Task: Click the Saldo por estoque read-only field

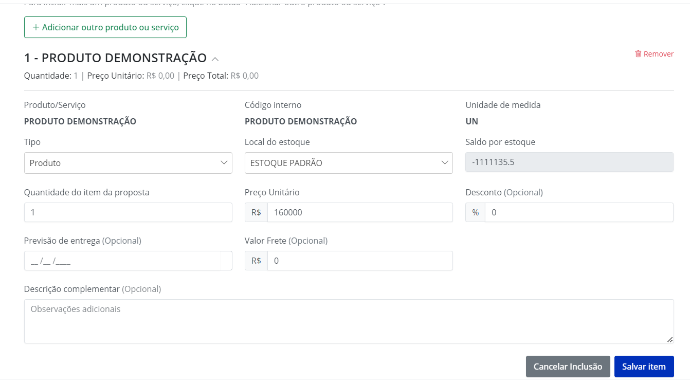Action: pyautogui.click(x=569, y=162)
